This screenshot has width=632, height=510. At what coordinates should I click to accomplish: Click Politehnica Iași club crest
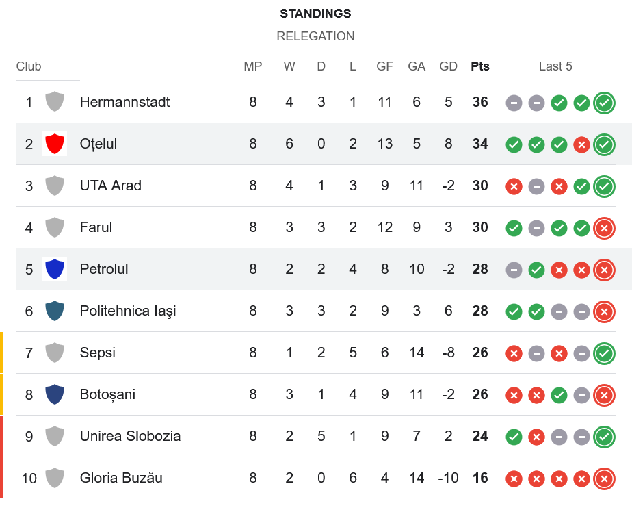click(x=55, y=311)
